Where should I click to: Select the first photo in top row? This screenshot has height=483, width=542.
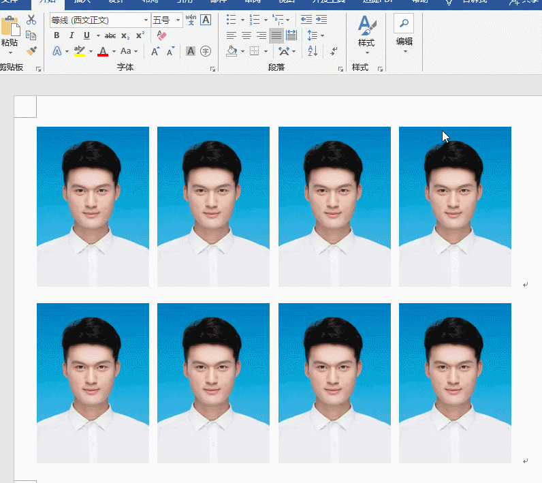pyautogui.click(x=93, y=206)
